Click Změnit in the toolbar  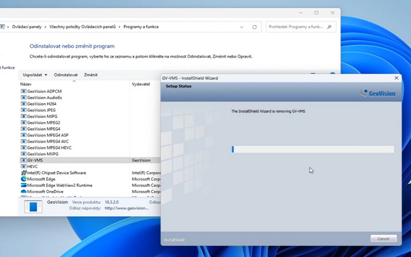[91, 75]
